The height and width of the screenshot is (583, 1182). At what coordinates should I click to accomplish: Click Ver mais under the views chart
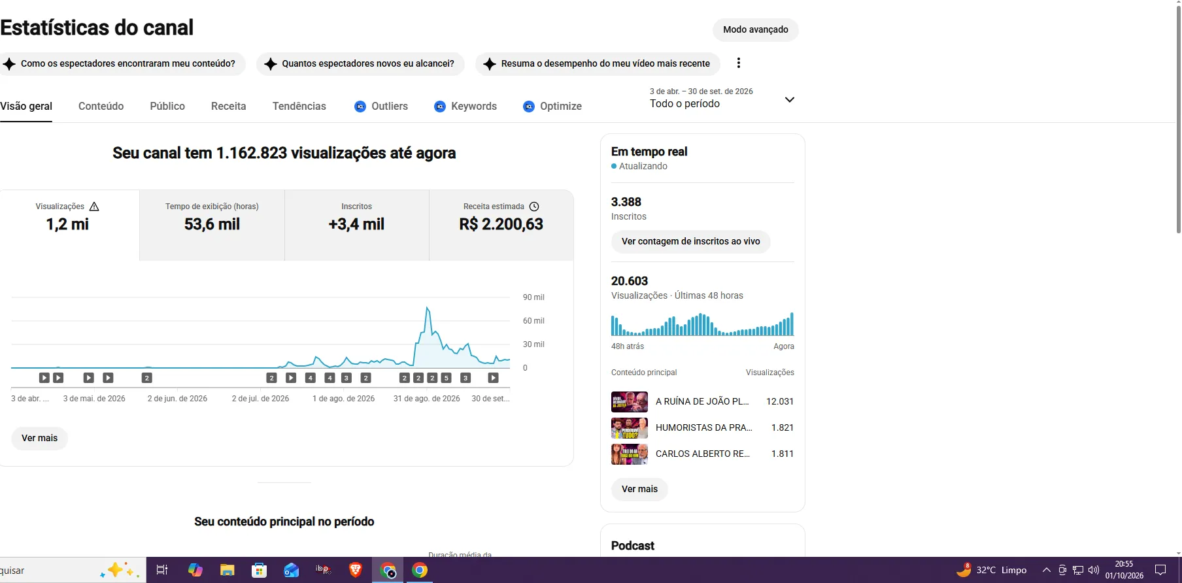(39, 438)
